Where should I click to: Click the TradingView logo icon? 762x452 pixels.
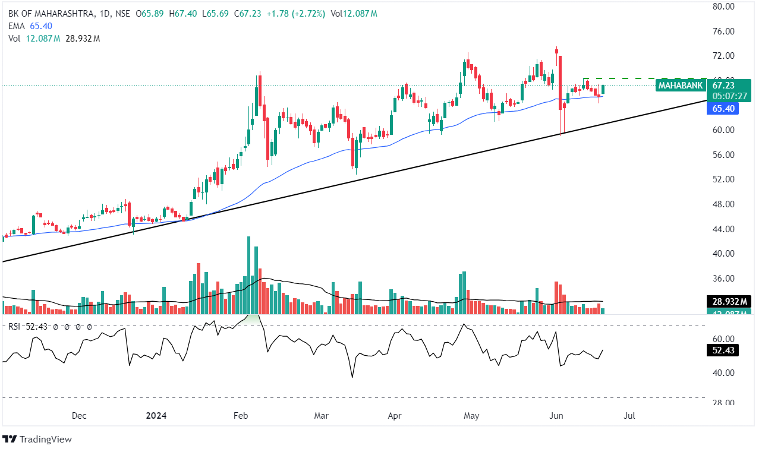click(x=10, y=440)
